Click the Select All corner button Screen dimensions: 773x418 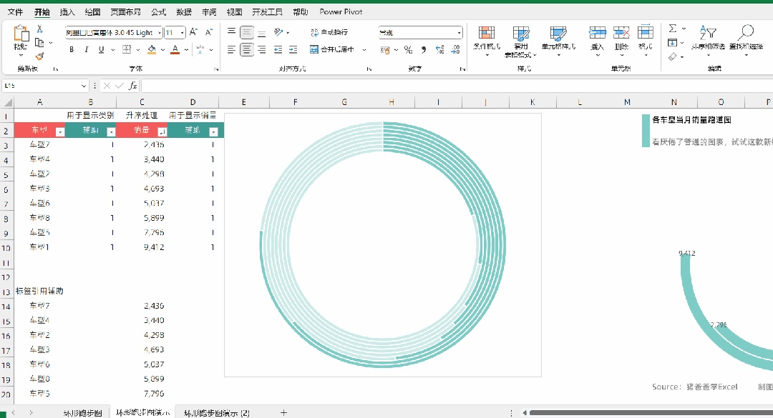click(7, 102)
